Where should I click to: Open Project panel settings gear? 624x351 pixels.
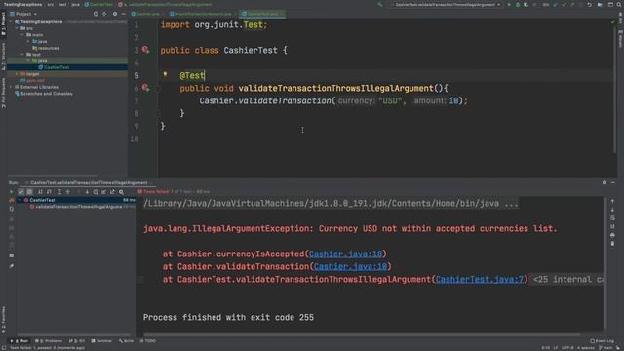pyautogui.click(x=115, y=14)
